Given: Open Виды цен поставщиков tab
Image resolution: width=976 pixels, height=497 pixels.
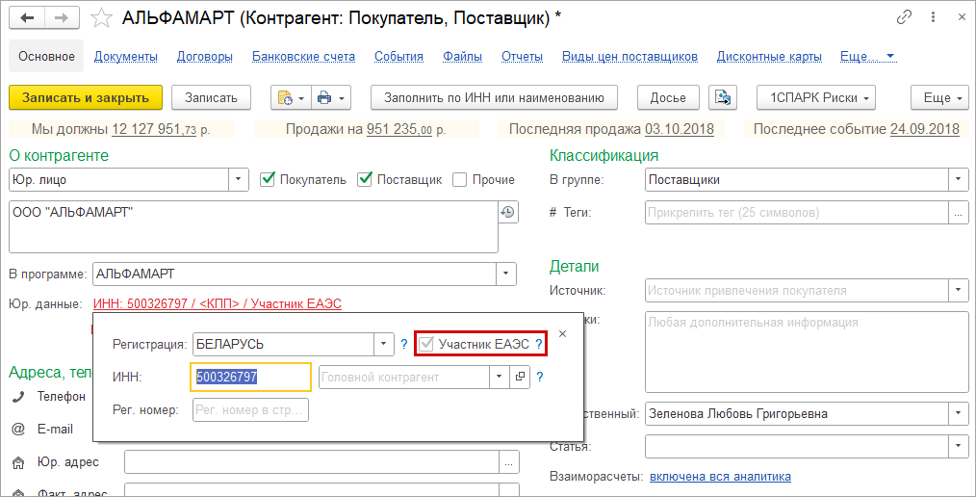Looking at the screenshot, I should tap(629, 57).
